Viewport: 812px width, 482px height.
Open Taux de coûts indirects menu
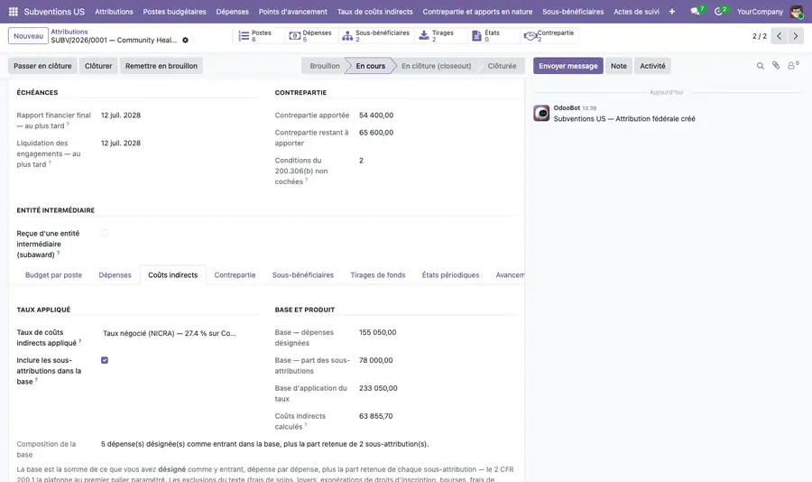375,12
